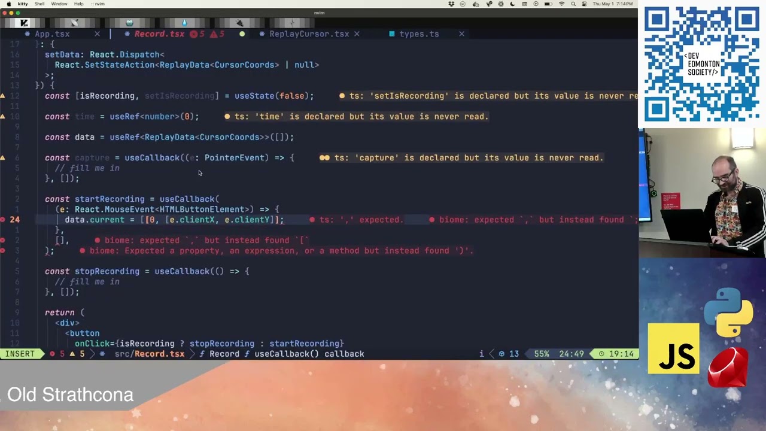Open the App.tsx buffer tab

[x=52, y=34]
